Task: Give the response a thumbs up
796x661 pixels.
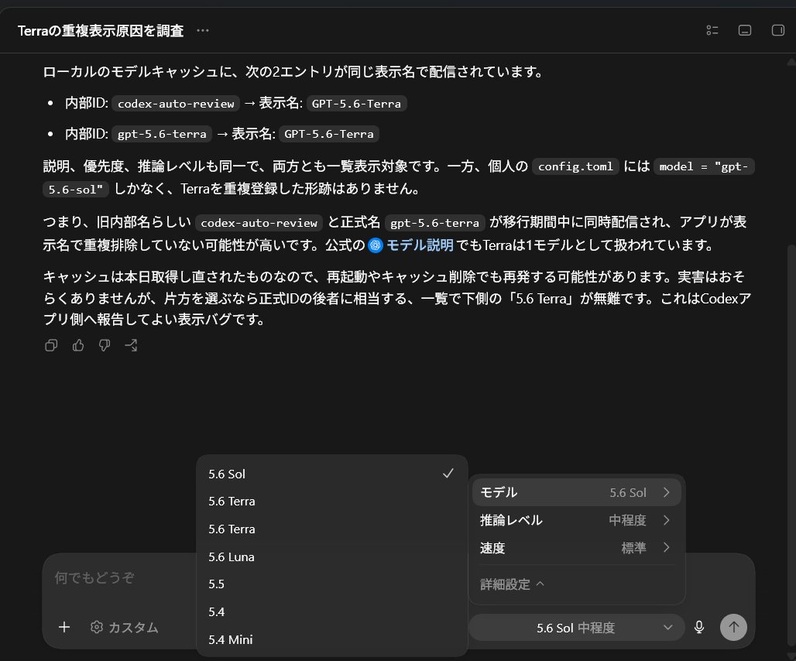Action: pos(78,345)
